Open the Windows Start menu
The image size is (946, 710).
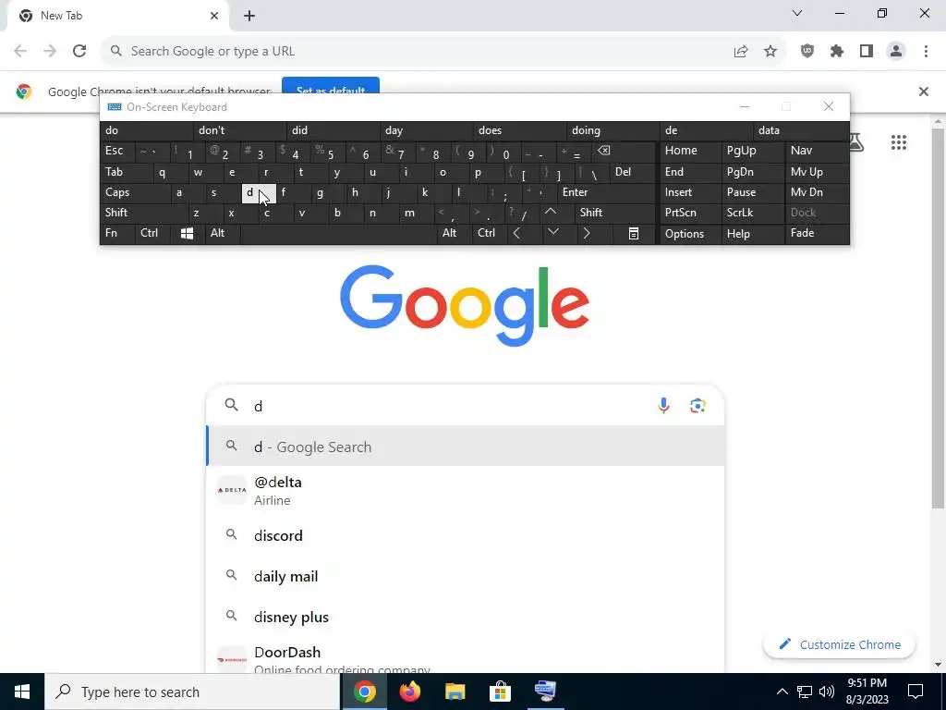coord(22,692)
